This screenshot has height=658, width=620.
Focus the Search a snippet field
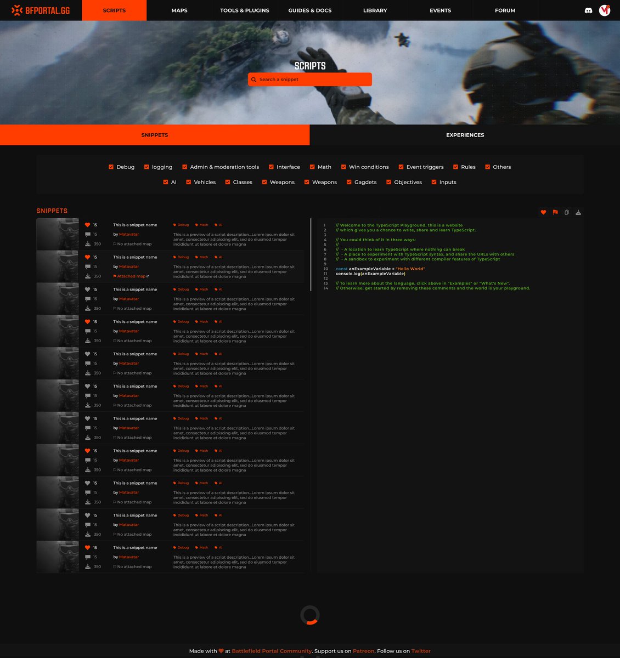[310, 80]
